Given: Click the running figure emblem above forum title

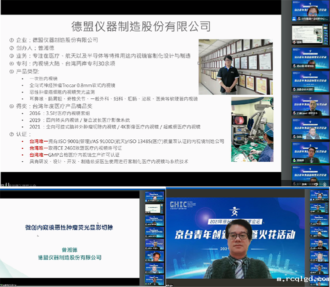Looking at the screenshot, I should coord(234,212).
